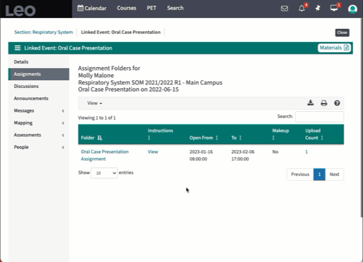This screenshot has width=363, height=262.
Task: Open the user profile avatar
Action: tap(352, 9)
